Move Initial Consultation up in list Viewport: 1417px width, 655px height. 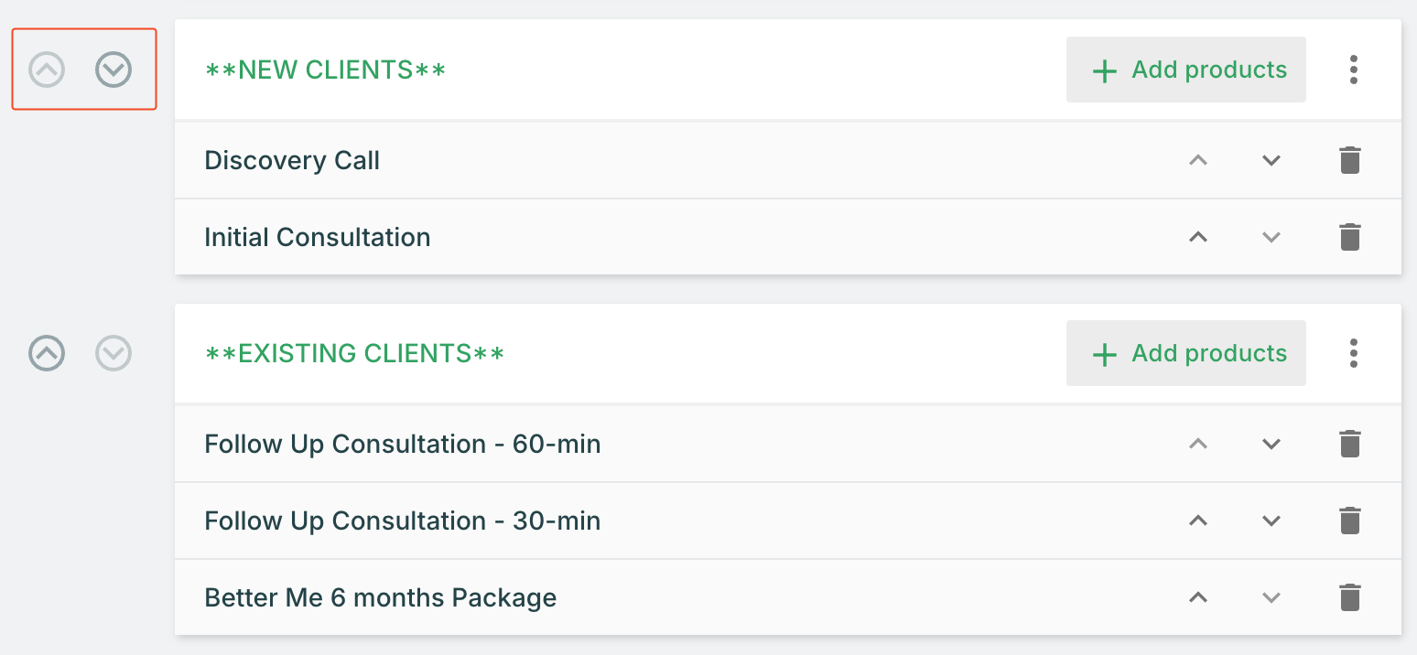pos(1197,237)
